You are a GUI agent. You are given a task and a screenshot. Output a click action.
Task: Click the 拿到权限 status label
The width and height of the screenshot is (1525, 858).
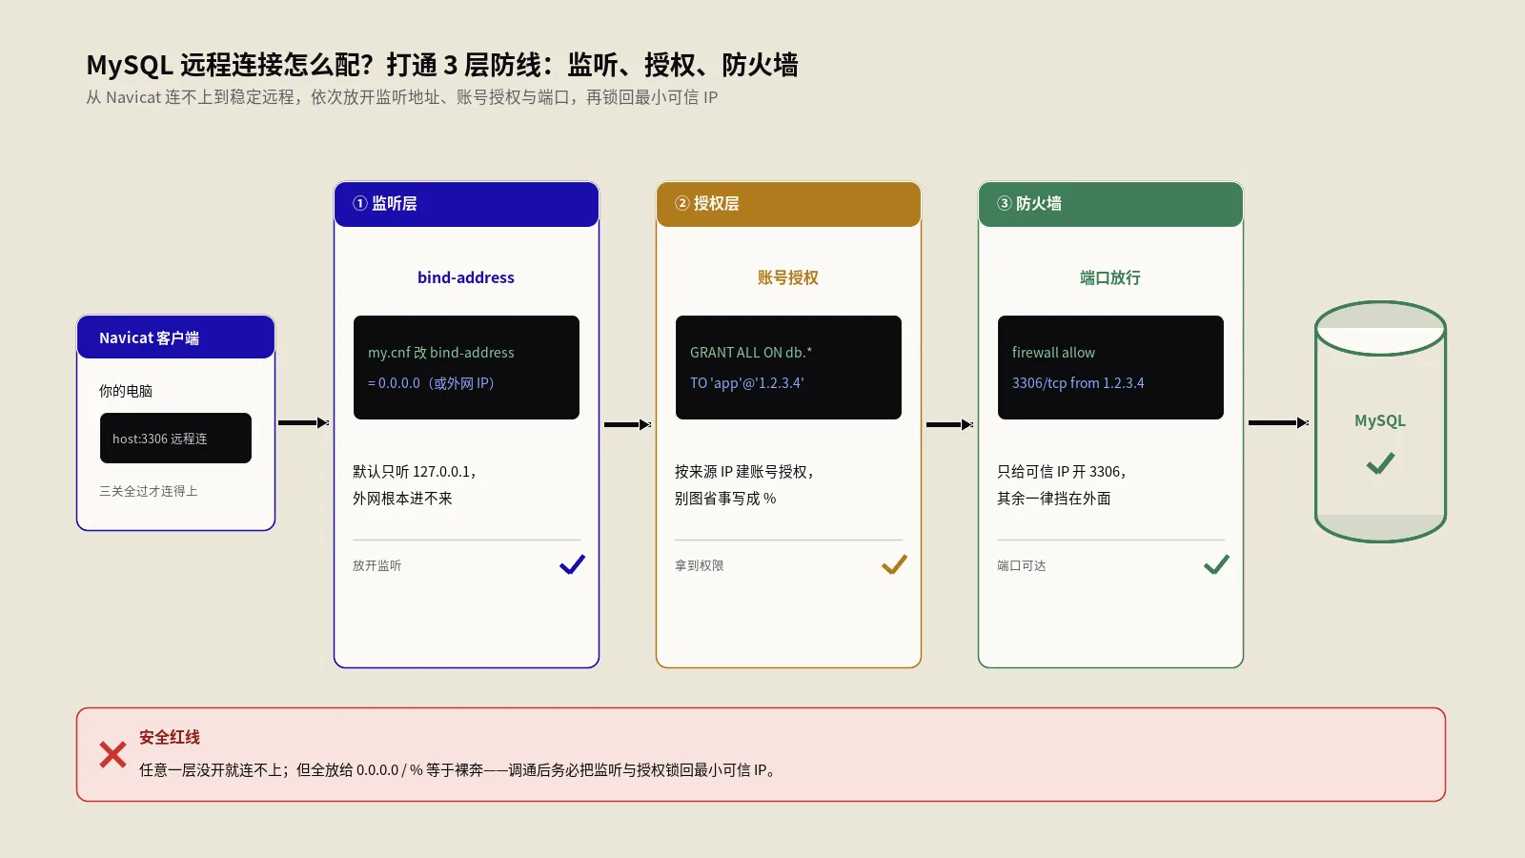pos(700,565)
